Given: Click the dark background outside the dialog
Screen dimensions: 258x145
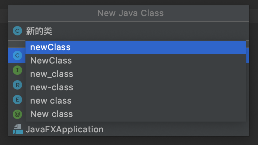Looking at the screenshot, I should (129, 141).
